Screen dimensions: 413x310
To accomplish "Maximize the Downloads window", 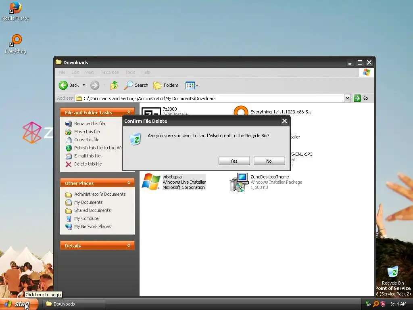I will [x=360, y=63].
